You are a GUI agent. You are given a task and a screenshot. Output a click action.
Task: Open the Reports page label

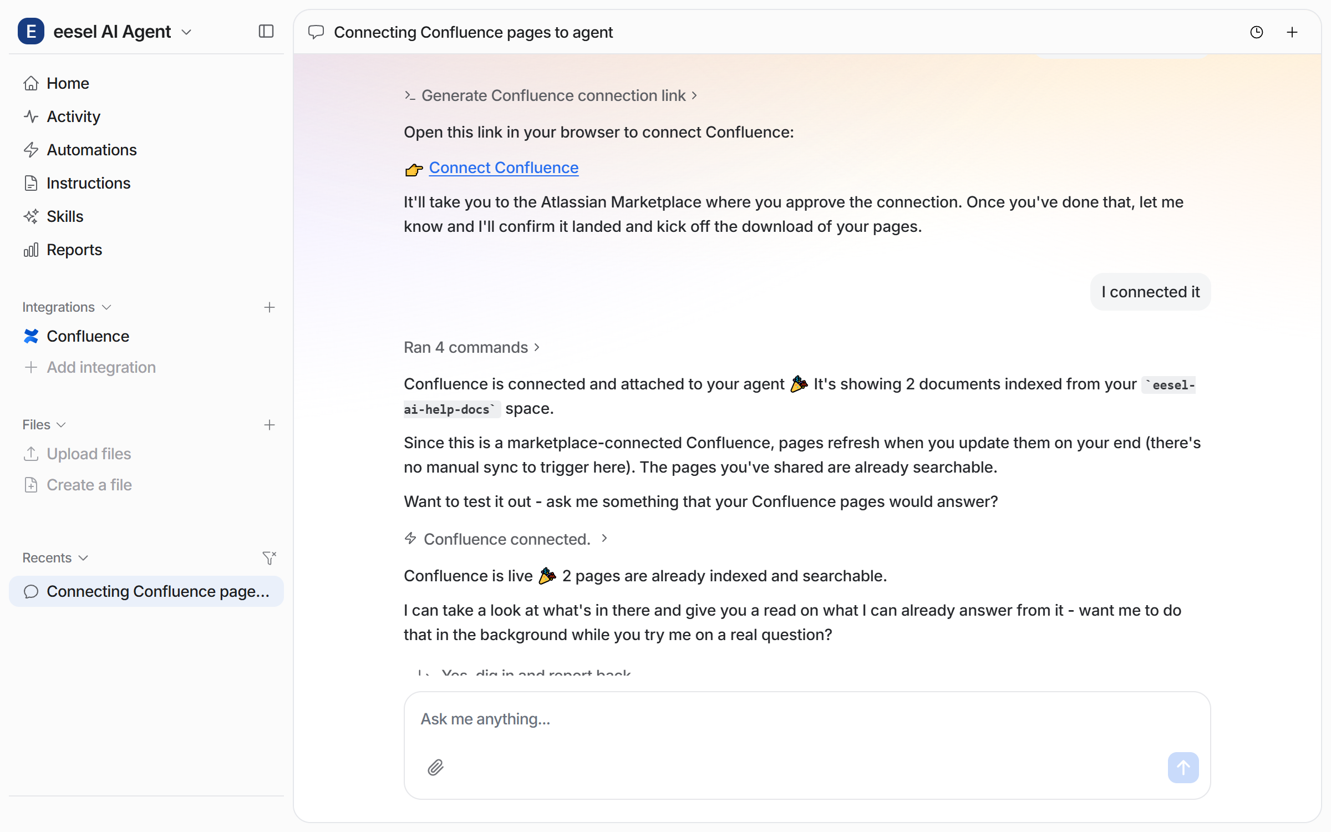(x=74, y=250)
